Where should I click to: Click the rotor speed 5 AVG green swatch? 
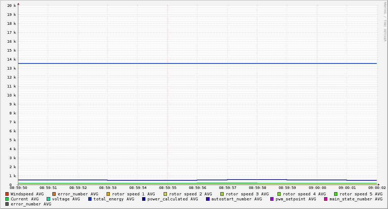(x=336, y=194)
